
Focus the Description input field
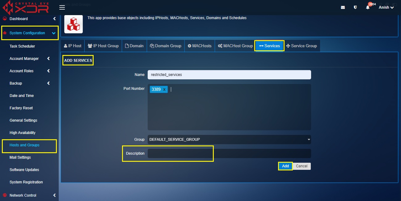pyautogui.click(x=229, y=153)
